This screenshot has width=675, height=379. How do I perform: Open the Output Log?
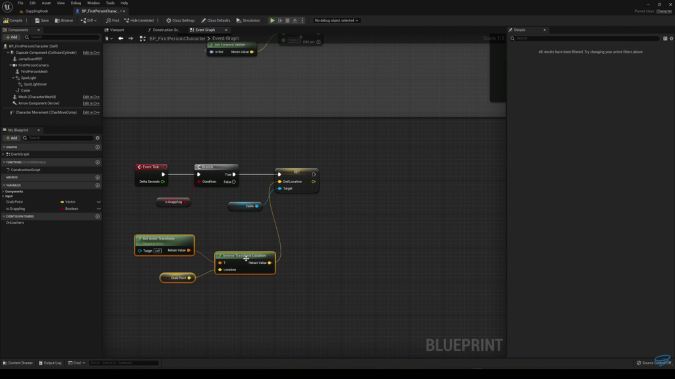[50, 363]
